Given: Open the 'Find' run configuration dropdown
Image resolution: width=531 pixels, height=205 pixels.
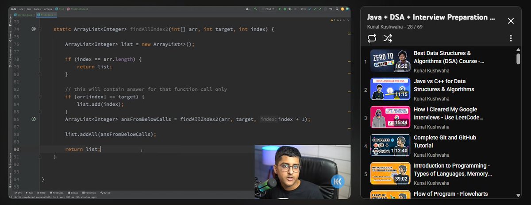Looking at the screenshot, I should tap(268, 9).
